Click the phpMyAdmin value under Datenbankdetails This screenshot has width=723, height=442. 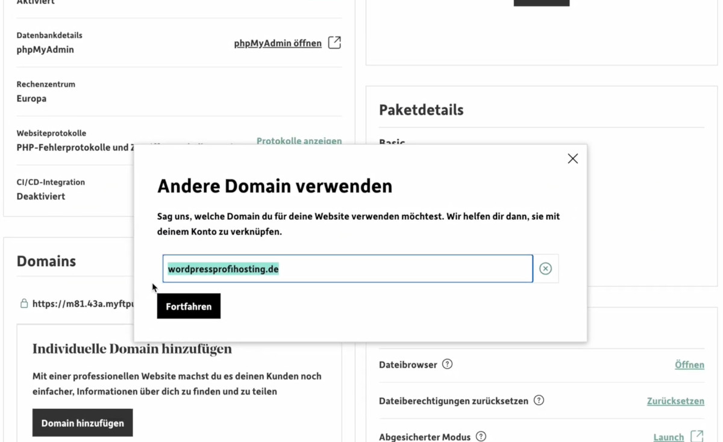click(45, 49)
